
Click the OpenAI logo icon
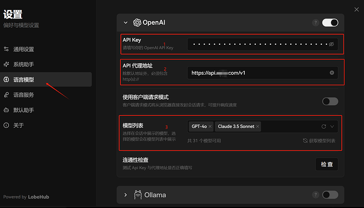click(x=137, y=23)
